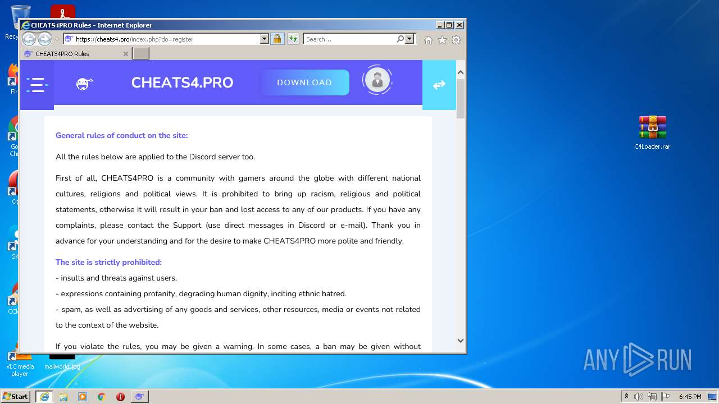Open the Favorites star icon

(443, 40)
